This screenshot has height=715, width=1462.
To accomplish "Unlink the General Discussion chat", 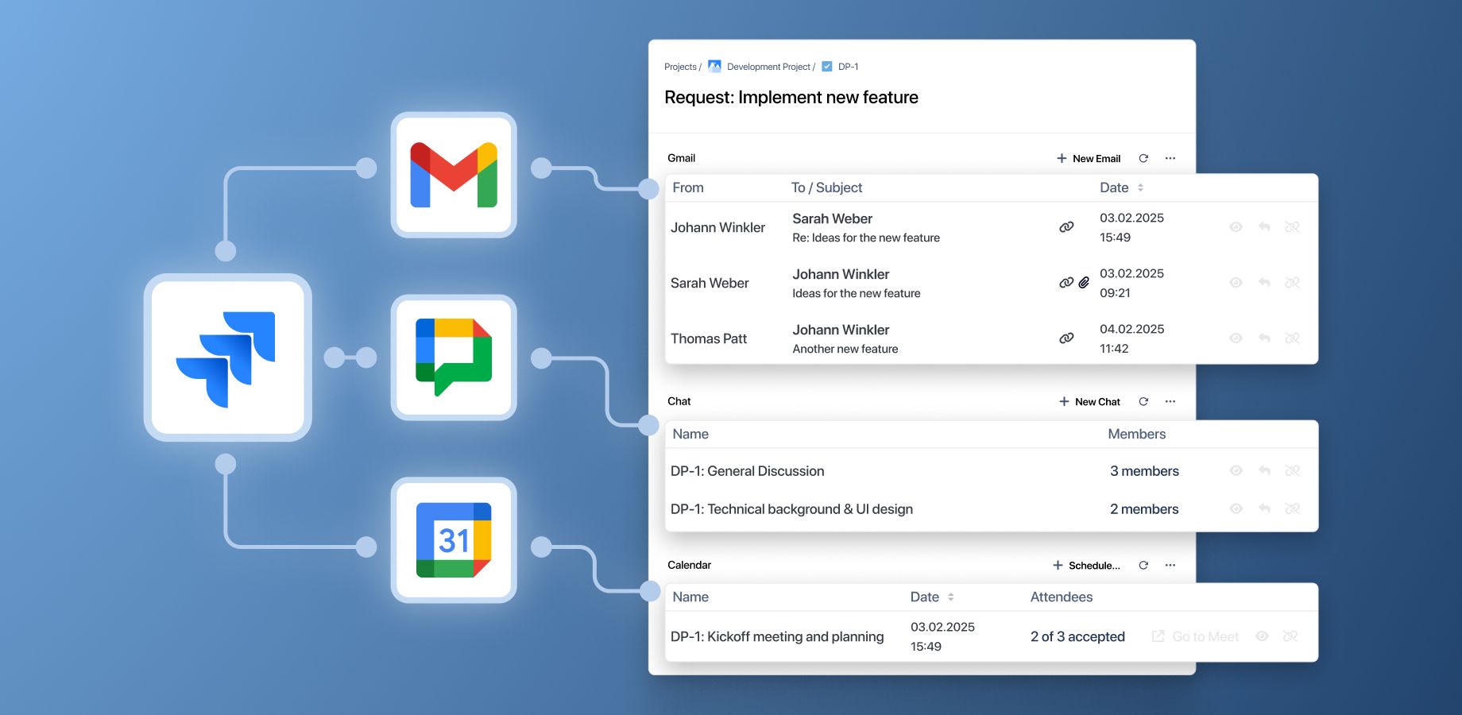I will click(1292, 471).
